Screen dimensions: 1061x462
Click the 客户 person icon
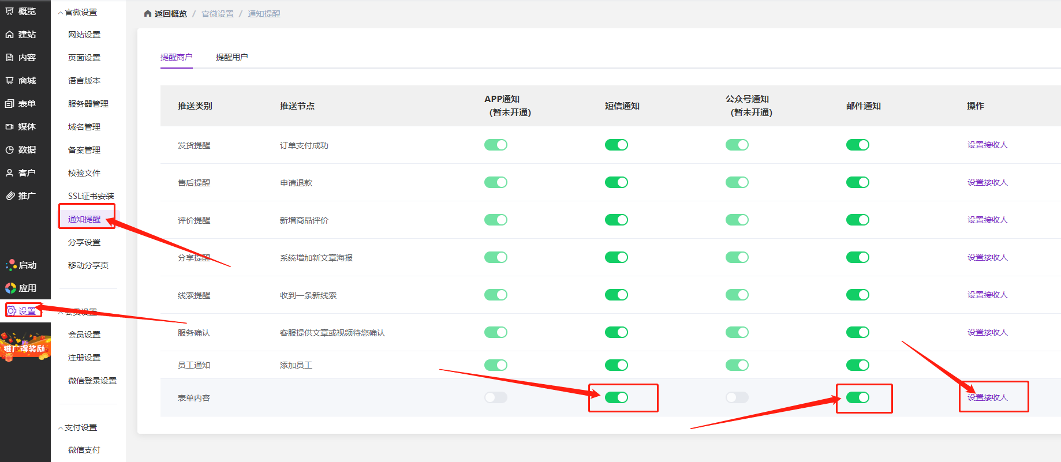click(x=10, y=173)
